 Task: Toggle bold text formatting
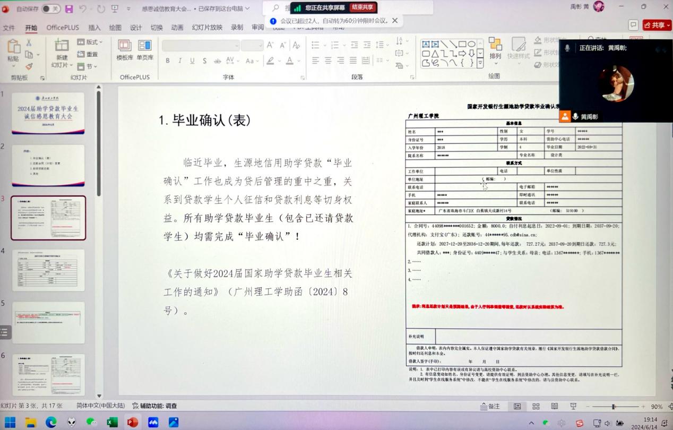pos(168,61)
